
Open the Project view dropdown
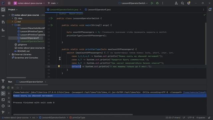(x=13, y=10)
